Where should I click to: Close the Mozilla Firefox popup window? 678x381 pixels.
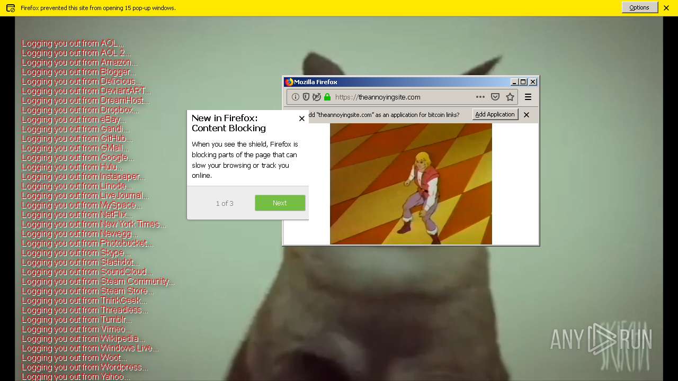coord(533,81)
